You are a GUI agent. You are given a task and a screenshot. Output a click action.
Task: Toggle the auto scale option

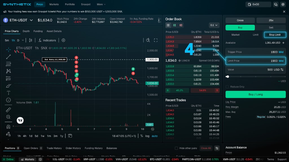click(x=155, y=136)
